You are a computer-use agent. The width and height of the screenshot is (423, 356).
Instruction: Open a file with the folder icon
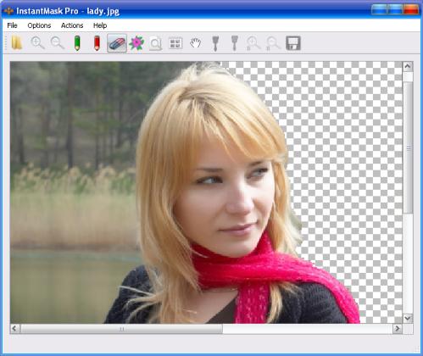17,43
